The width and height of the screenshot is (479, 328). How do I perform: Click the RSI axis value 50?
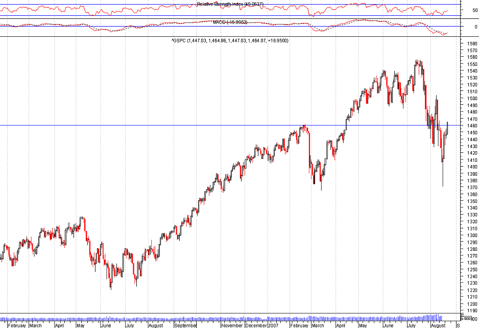(475, 10)
